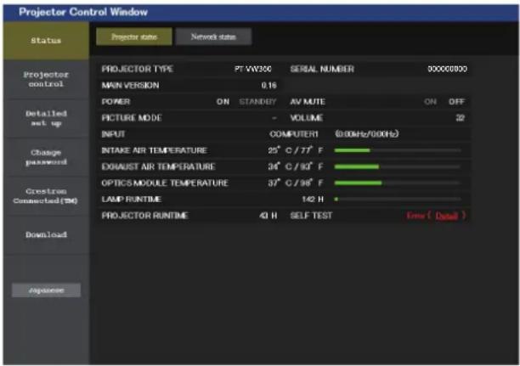Click the Projector Control Window title
Image resolution: width=520 pixels, height=366 pixels.
point(83,12)
